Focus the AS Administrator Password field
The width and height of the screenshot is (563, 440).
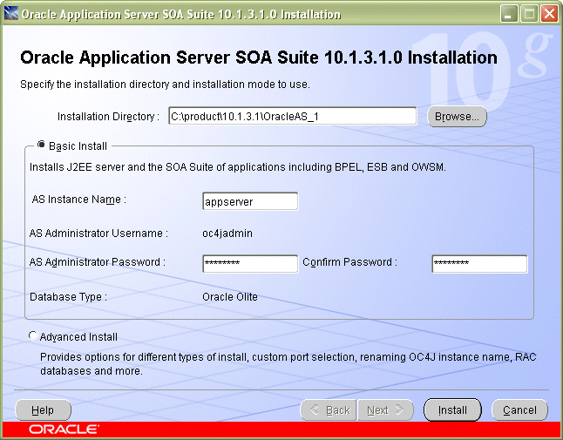(x=250, y=263)
